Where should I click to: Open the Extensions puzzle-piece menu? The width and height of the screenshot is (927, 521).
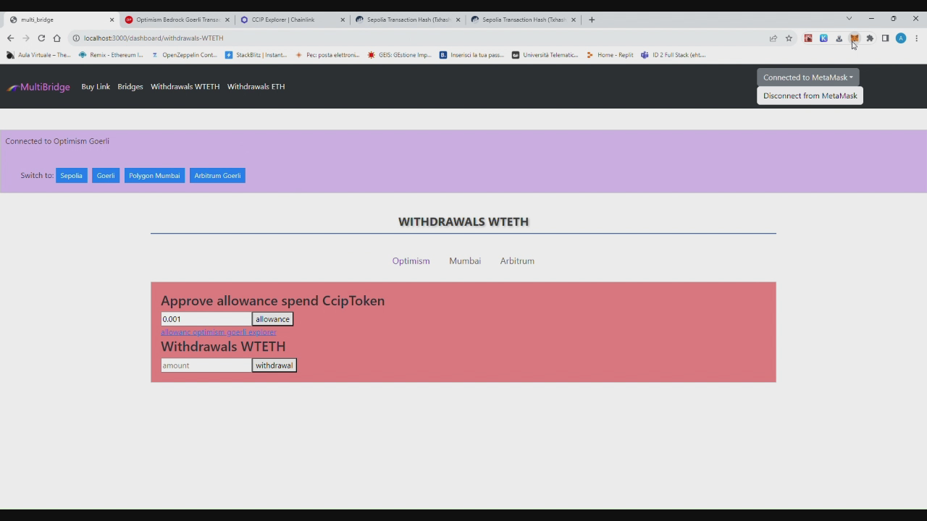coord(870,38)
